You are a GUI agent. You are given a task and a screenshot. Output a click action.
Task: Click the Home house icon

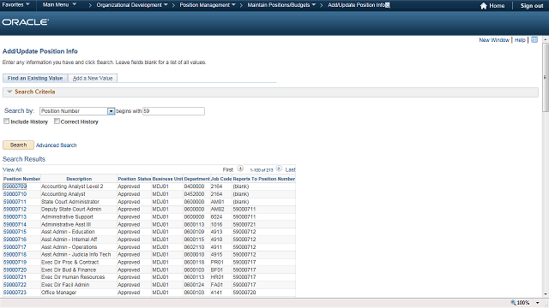pyautogui.click(x=484, y=6)
